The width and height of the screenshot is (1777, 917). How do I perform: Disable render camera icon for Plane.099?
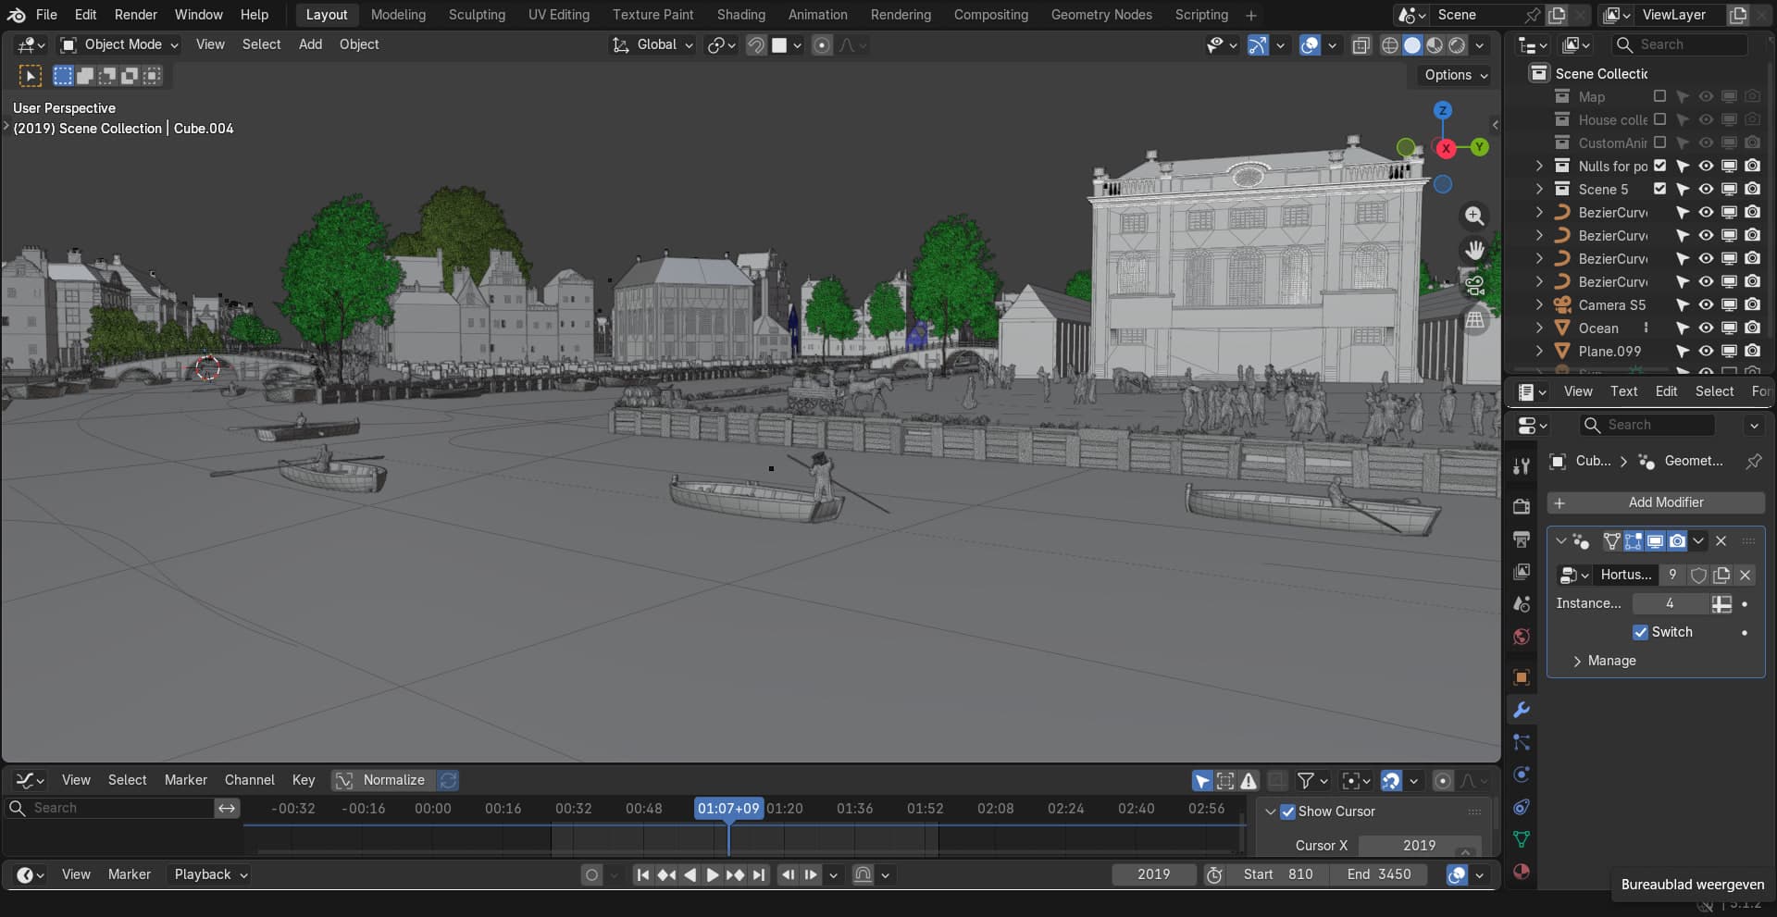1752,351
